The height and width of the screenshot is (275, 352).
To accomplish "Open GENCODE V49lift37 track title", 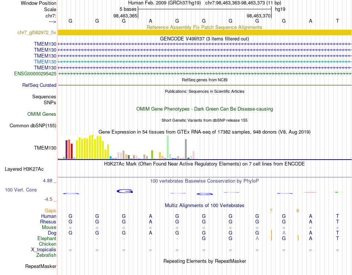I will point(205,39).
